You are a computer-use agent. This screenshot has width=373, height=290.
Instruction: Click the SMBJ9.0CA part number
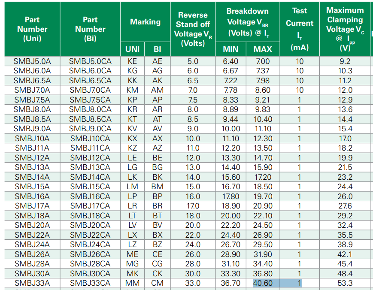point(90,129)
